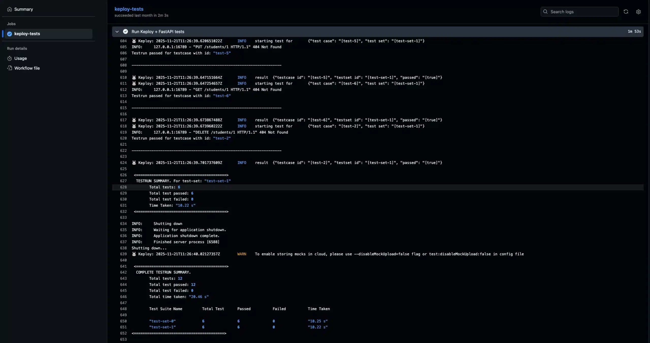The width and height of the screenshot is (650, 343).
Task: Click line number 642 in the log
Action: [x=123, y=272]
